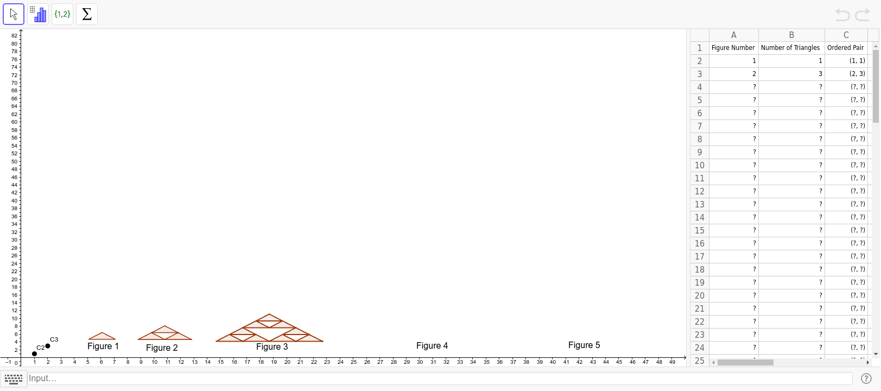This screenshot has height=391, width=881.
Task: Select cell A2 with value 1
Action: point(733,61)
